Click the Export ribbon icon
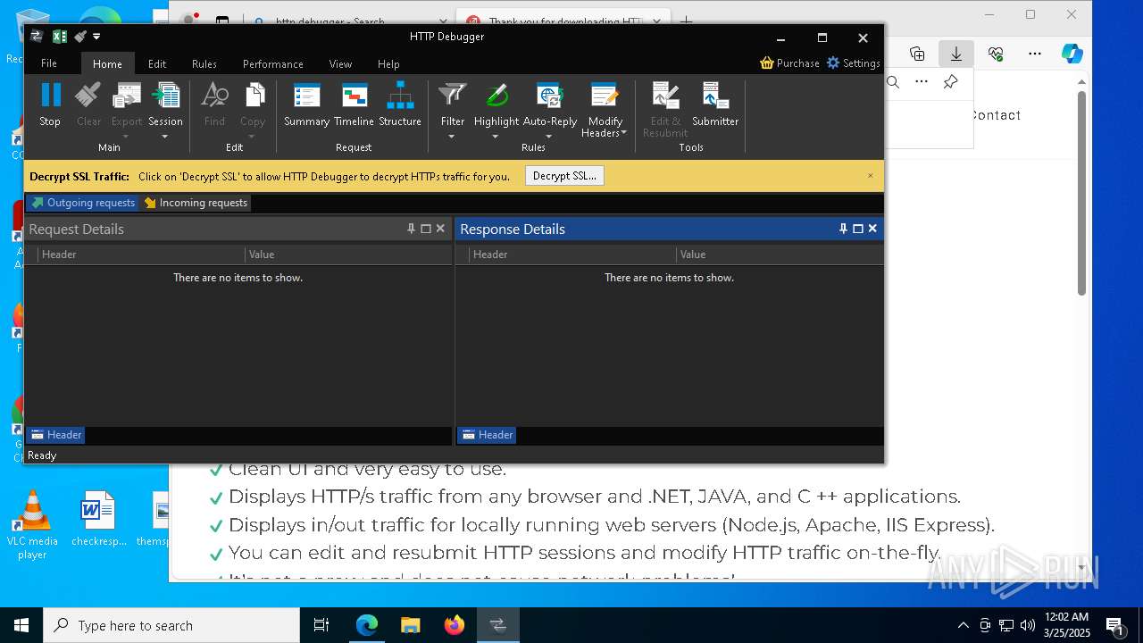This screenshot has height=643, width=1143. [127, 95]
